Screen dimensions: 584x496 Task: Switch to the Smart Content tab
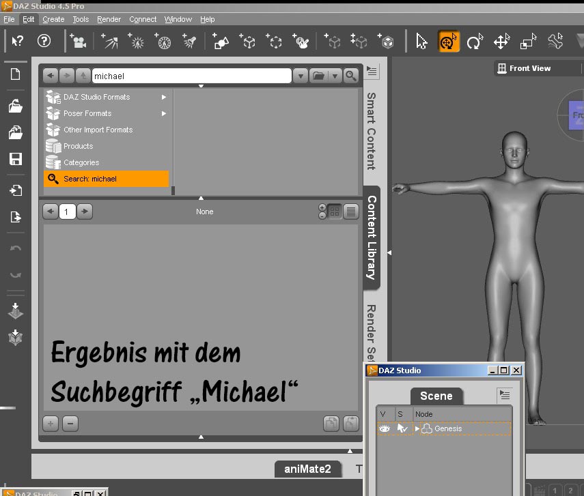(x=372, y=131)
